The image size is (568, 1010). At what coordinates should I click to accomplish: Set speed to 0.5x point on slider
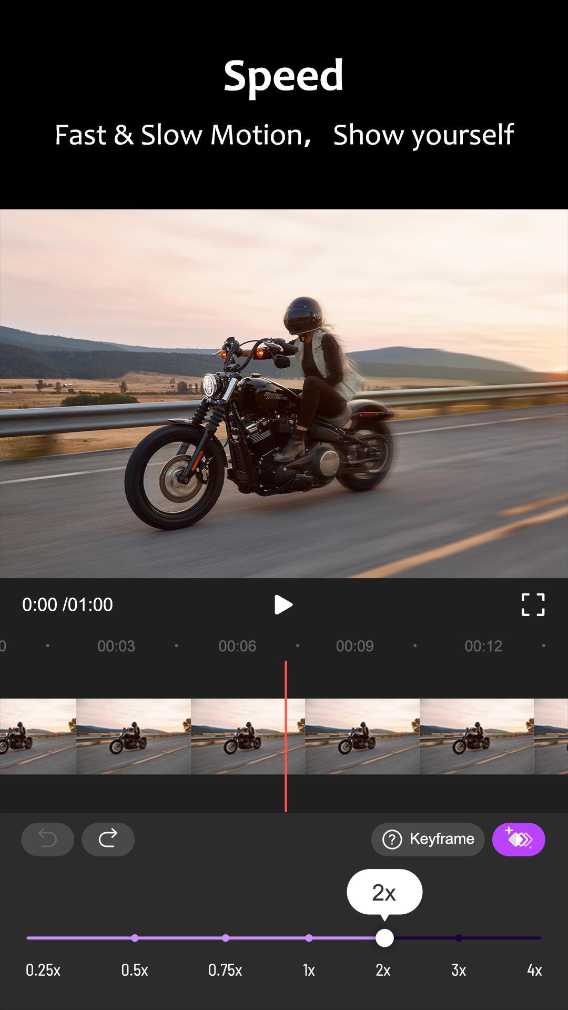(x=135, y=938)
